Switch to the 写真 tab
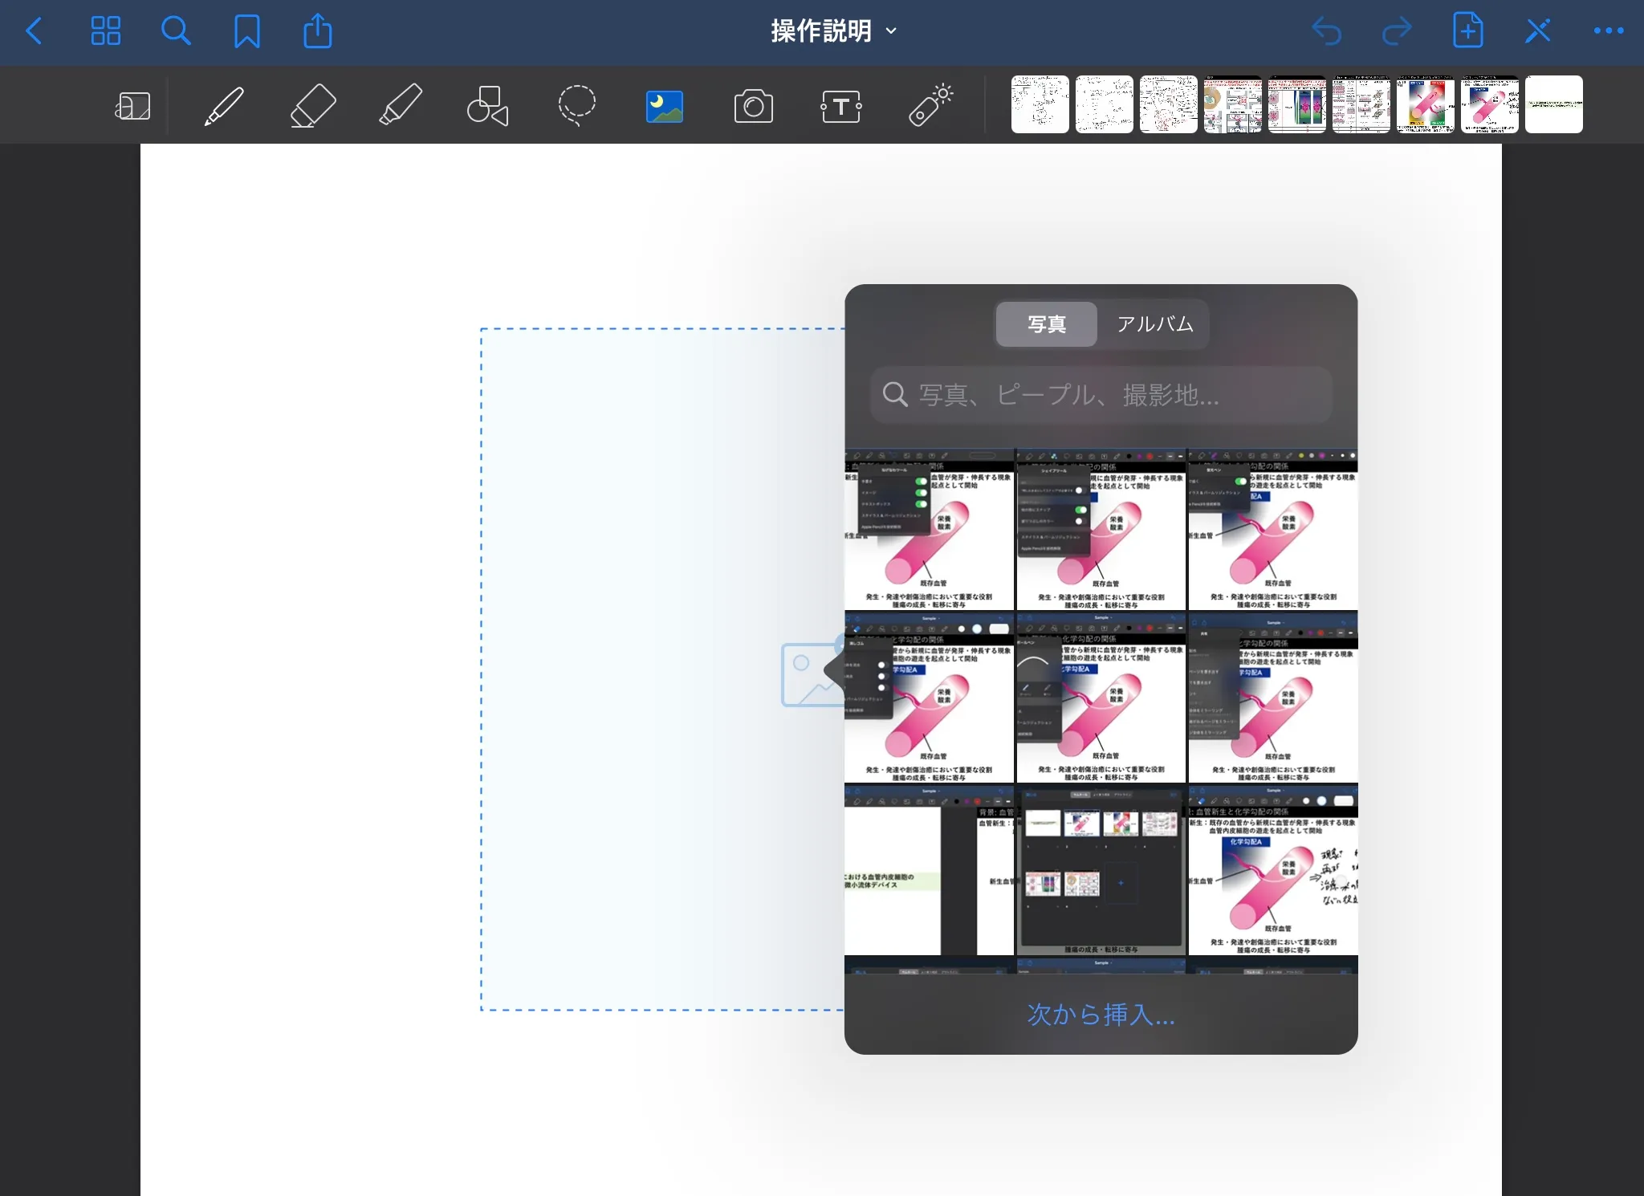The image size is (1644, 1196). (x=1046, y=324)
